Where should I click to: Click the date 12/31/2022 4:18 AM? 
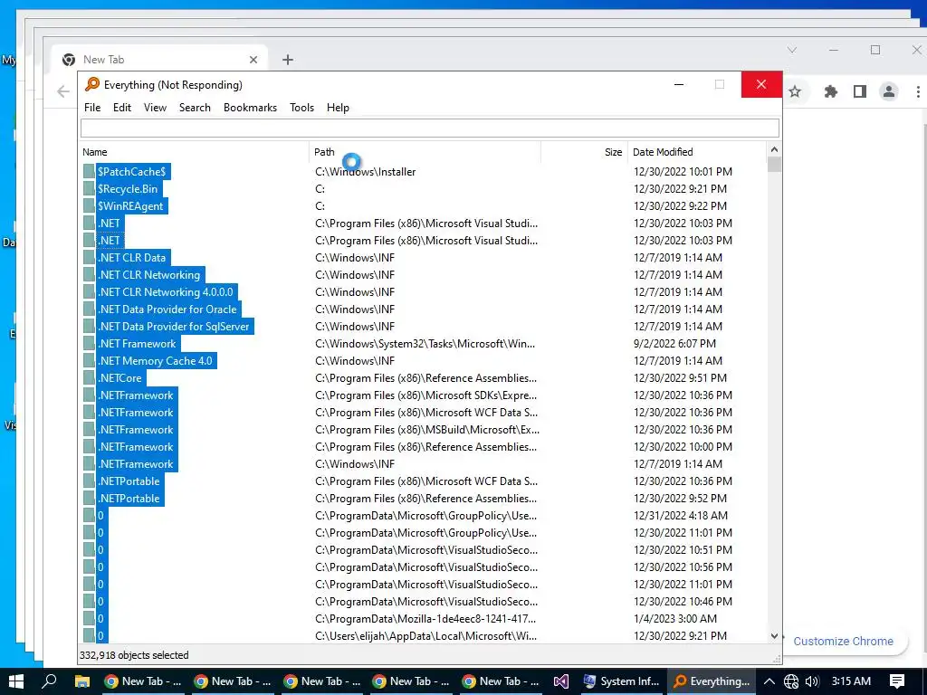coord(681,516)
